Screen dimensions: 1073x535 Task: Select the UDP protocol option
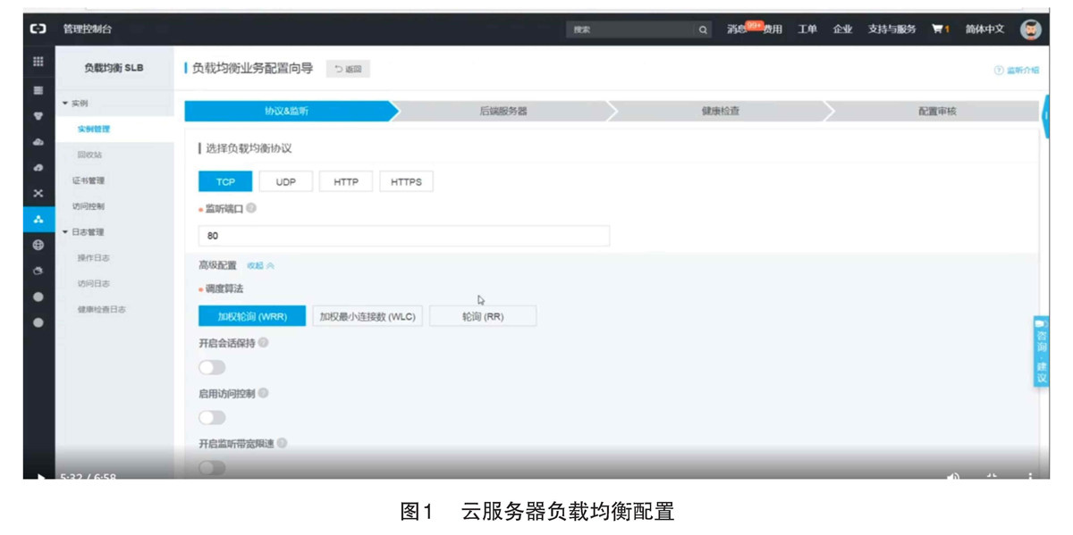(x=286, y=181)
